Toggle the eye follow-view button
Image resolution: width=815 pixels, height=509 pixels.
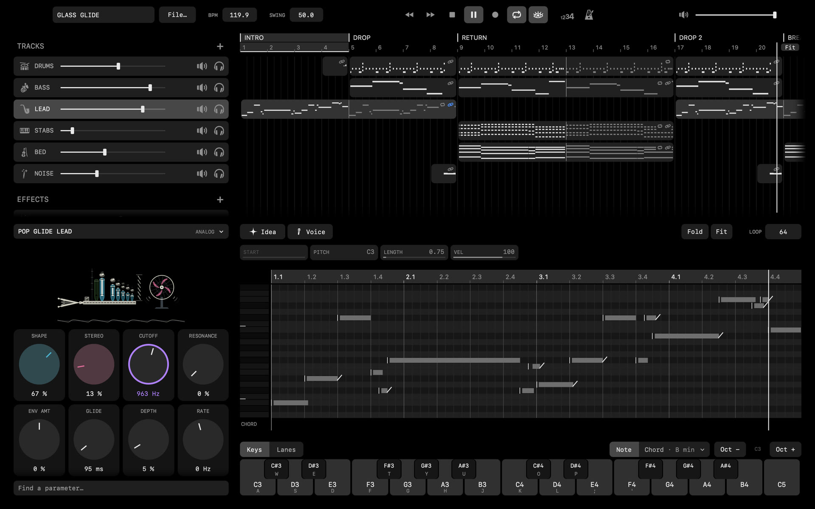(538, 15)
